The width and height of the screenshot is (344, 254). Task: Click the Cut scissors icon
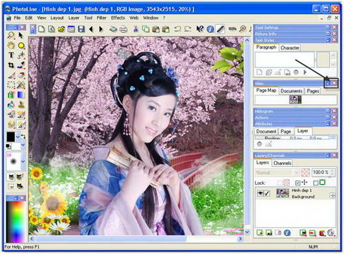136,29
